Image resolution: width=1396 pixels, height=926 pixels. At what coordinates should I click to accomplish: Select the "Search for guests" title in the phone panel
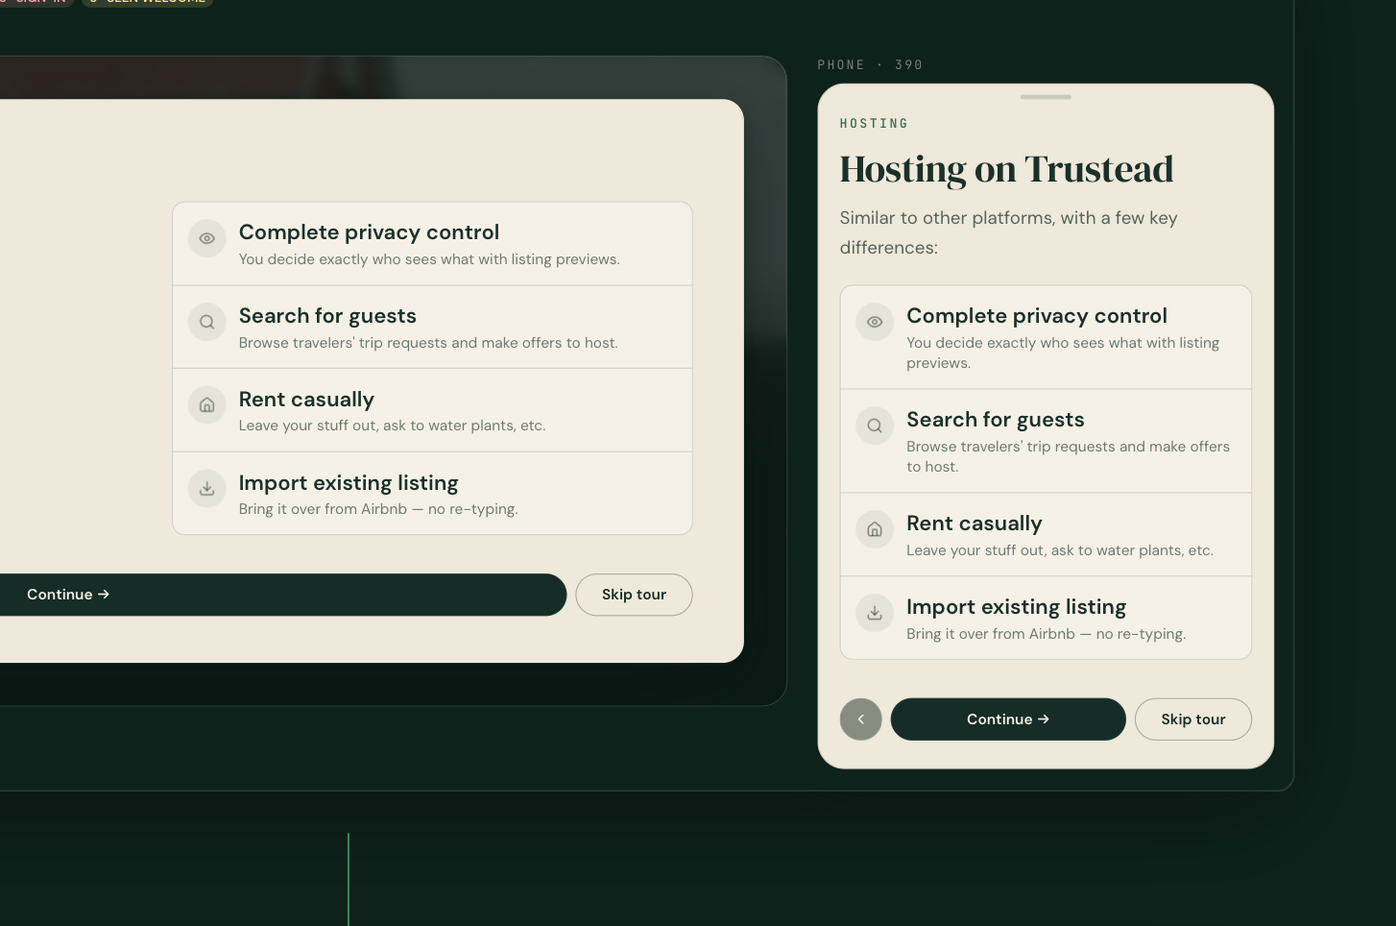(996, 420)
